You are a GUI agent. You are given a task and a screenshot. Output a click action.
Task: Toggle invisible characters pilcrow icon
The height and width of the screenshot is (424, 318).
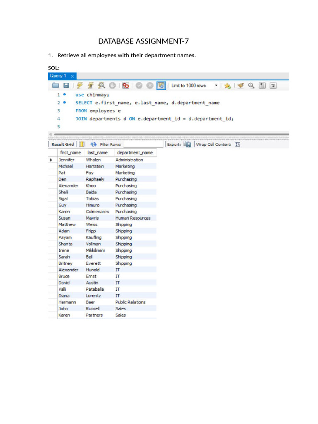point(262,86)
